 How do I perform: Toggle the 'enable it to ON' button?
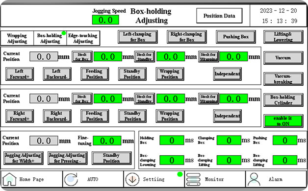[x=283, y=121]
